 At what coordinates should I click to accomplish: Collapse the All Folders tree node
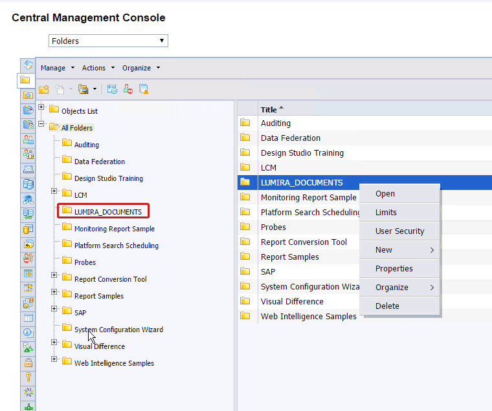[42, 124]
